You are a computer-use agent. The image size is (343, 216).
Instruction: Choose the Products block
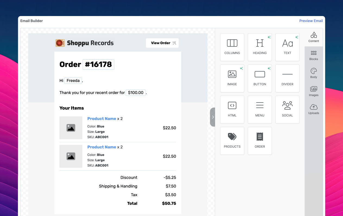(232, 141)
